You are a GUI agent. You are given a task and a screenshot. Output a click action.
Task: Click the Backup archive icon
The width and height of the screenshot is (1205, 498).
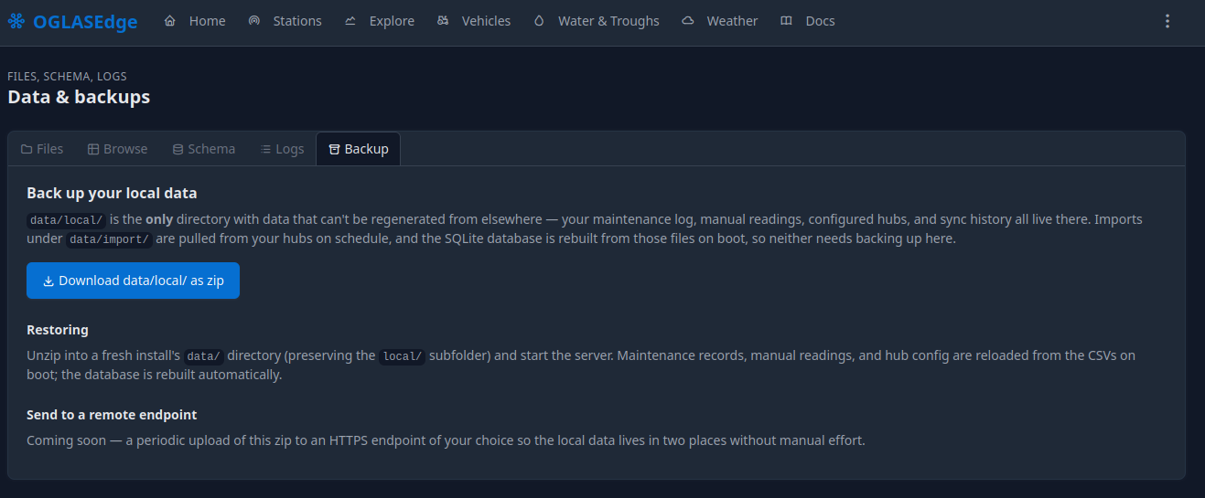(x=334, y=149)
